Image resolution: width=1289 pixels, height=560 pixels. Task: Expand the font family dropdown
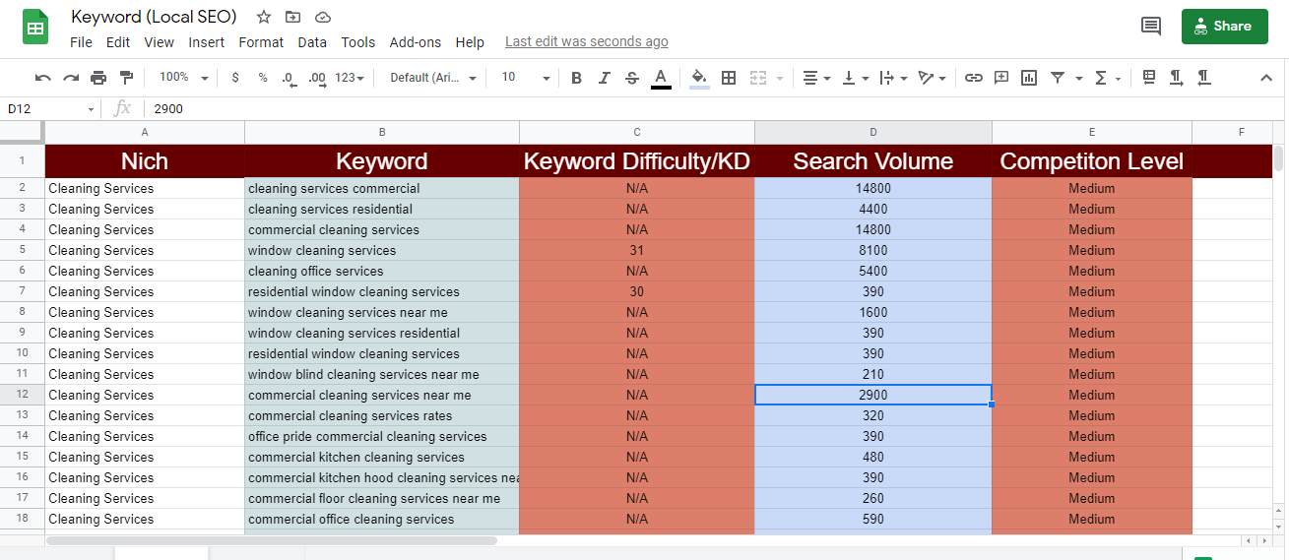(433, 78)
